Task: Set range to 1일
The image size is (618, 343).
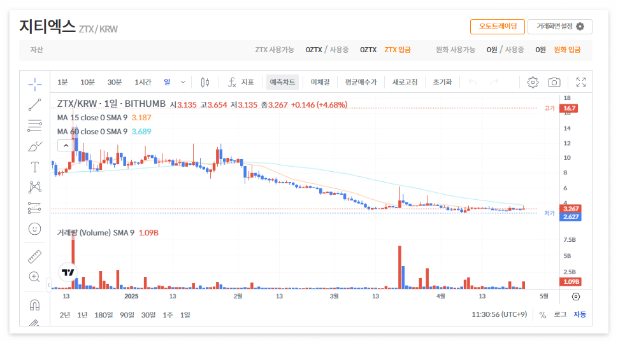Action: (x=185, y=314)
